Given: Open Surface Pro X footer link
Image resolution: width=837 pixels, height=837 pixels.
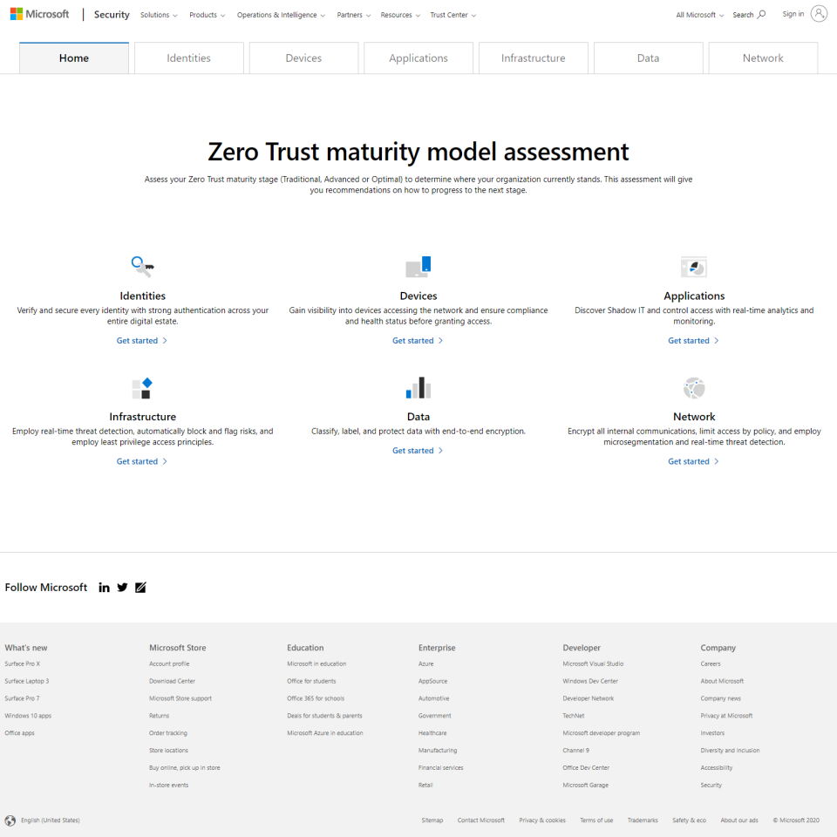Looking at the screenshot, I should 23,664.
